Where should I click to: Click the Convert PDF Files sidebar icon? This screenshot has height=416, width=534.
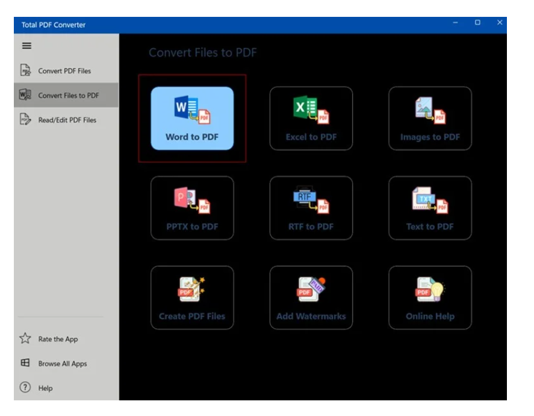(25, 70)
